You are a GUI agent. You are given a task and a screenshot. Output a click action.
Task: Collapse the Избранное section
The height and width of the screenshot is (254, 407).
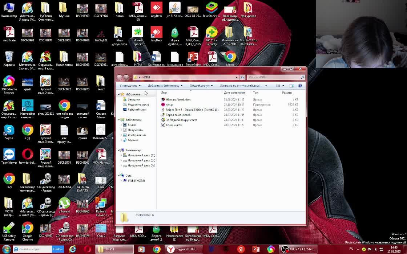point(118,94)
